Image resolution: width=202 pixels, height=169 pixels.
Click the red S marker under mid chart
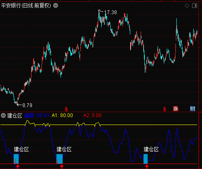(x=66, y=109)
